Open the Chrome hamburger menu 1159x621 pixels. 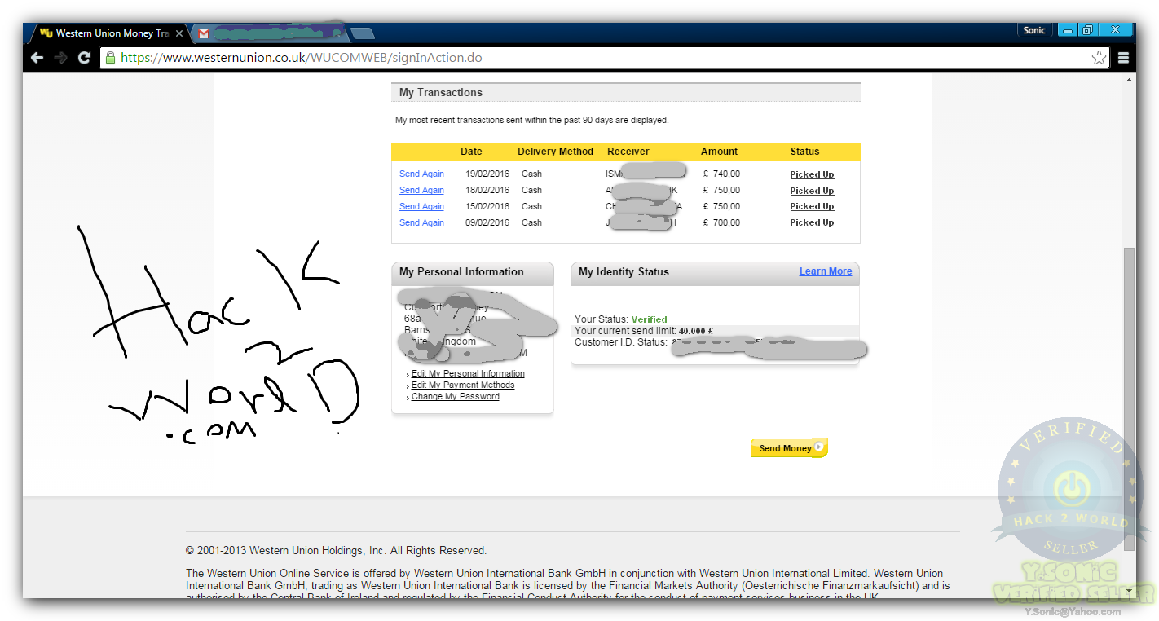pos(1123,58)
